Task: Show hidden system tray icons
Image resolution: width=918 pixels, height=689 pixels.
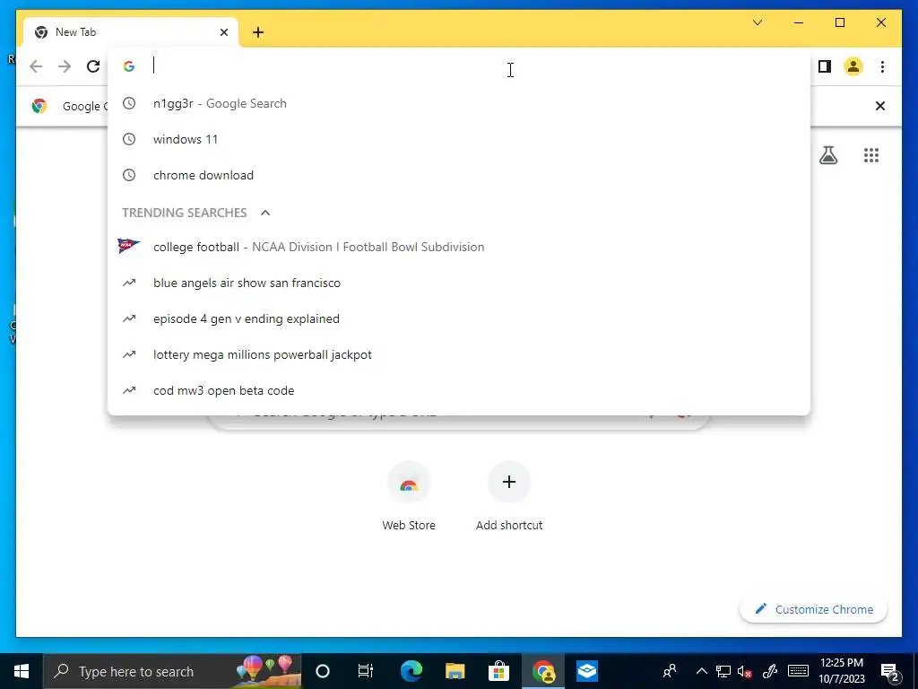Action: pos(701,671)
